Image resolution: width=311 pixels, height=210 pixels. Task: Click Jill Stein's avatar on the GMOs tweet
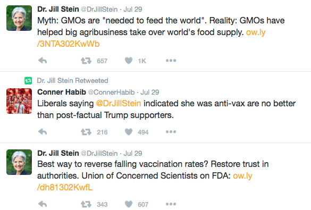click(19, 18)
